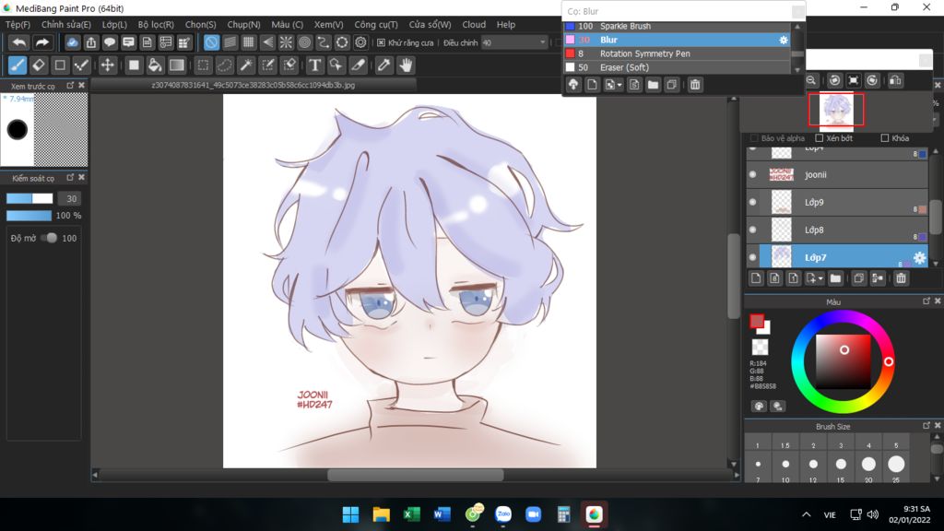Enable the concentric circle snap
Screen dimensions: 944x531
point(304,42)
